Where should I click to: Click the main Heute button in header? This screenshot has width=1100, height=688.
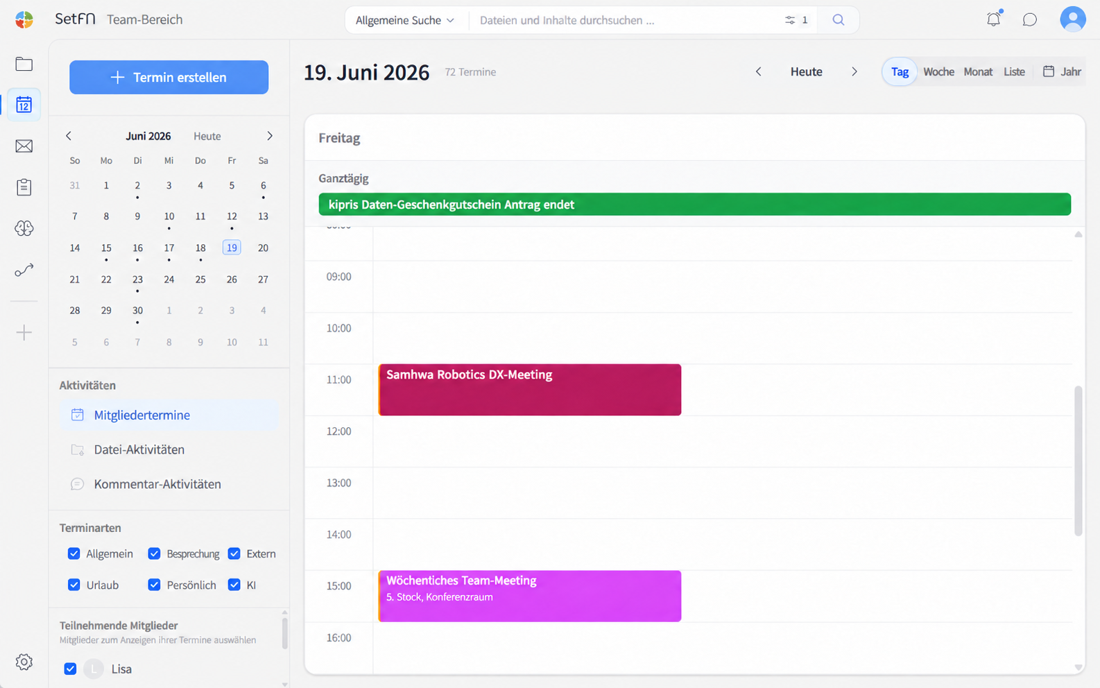[807, 71]
